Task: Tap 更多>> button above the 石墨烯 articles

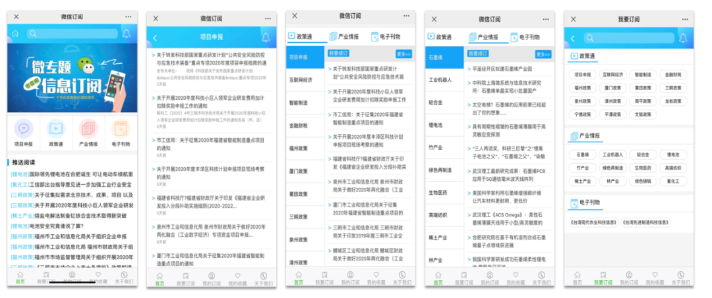Action: 543,55
